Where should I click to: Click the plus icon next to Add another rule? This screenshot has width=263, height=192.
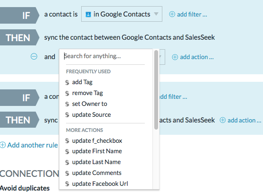coord(3,145)
